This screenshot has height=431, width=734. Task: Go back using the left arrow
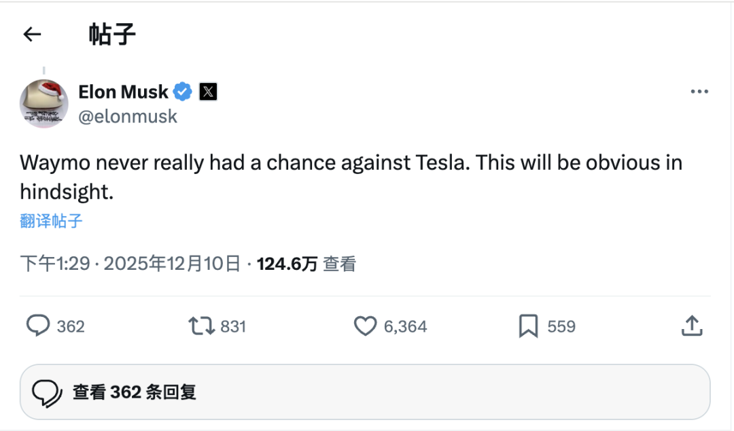click(x=32, y=35)
